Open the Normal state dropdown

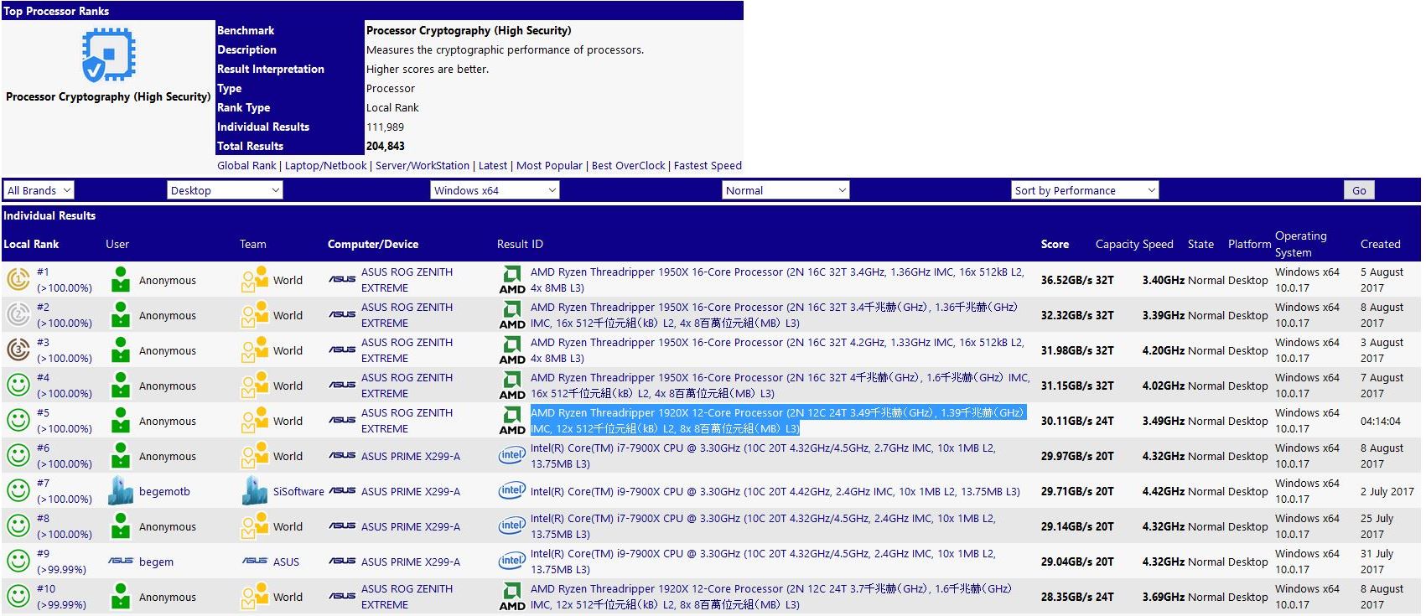pyautogui.click(x=786, y=190)
